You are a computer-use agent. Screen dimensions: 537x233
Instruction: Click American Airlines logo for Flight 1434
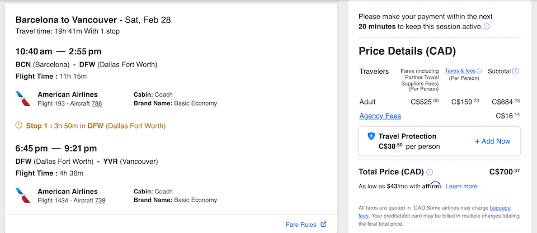click(23, 196)
